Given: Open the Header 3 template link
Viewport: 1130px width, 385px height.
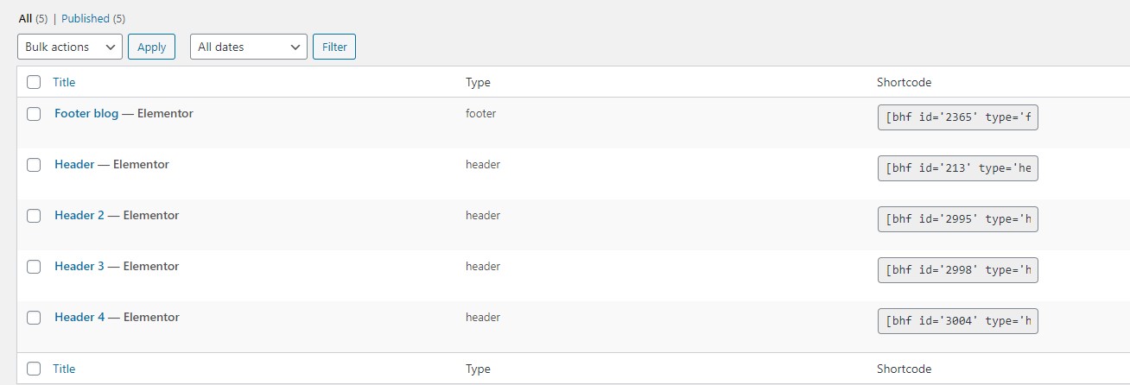Looking at the screenshot, I should point(79,266).
